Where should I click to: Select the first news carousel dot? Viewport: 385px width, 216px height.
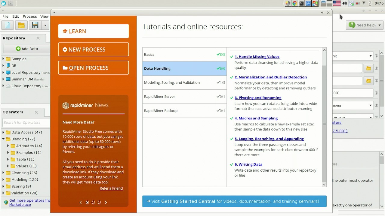[88, 202]
